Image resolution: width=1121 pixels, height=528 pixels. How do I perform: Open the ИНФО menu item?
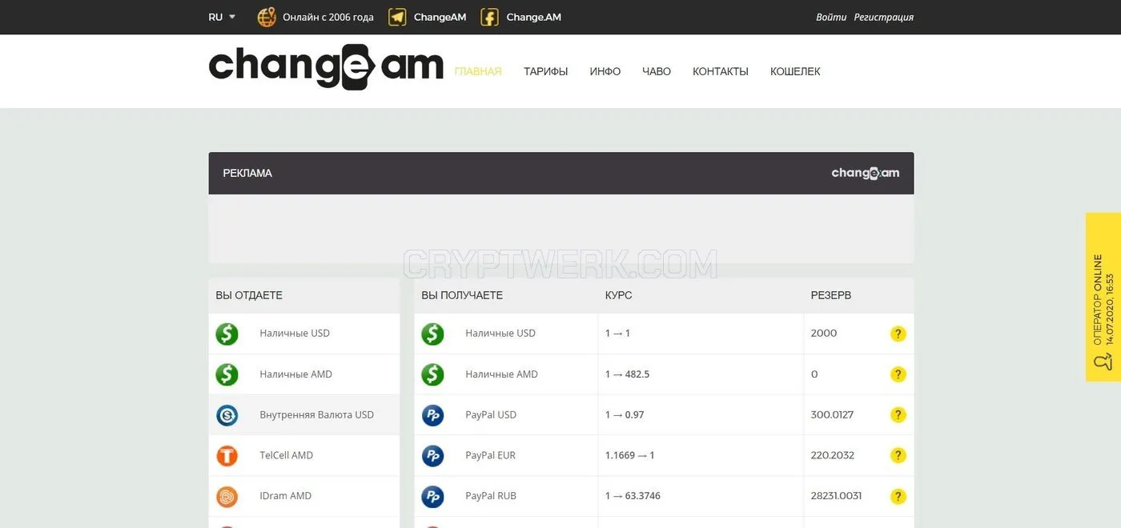pos(605,71)
